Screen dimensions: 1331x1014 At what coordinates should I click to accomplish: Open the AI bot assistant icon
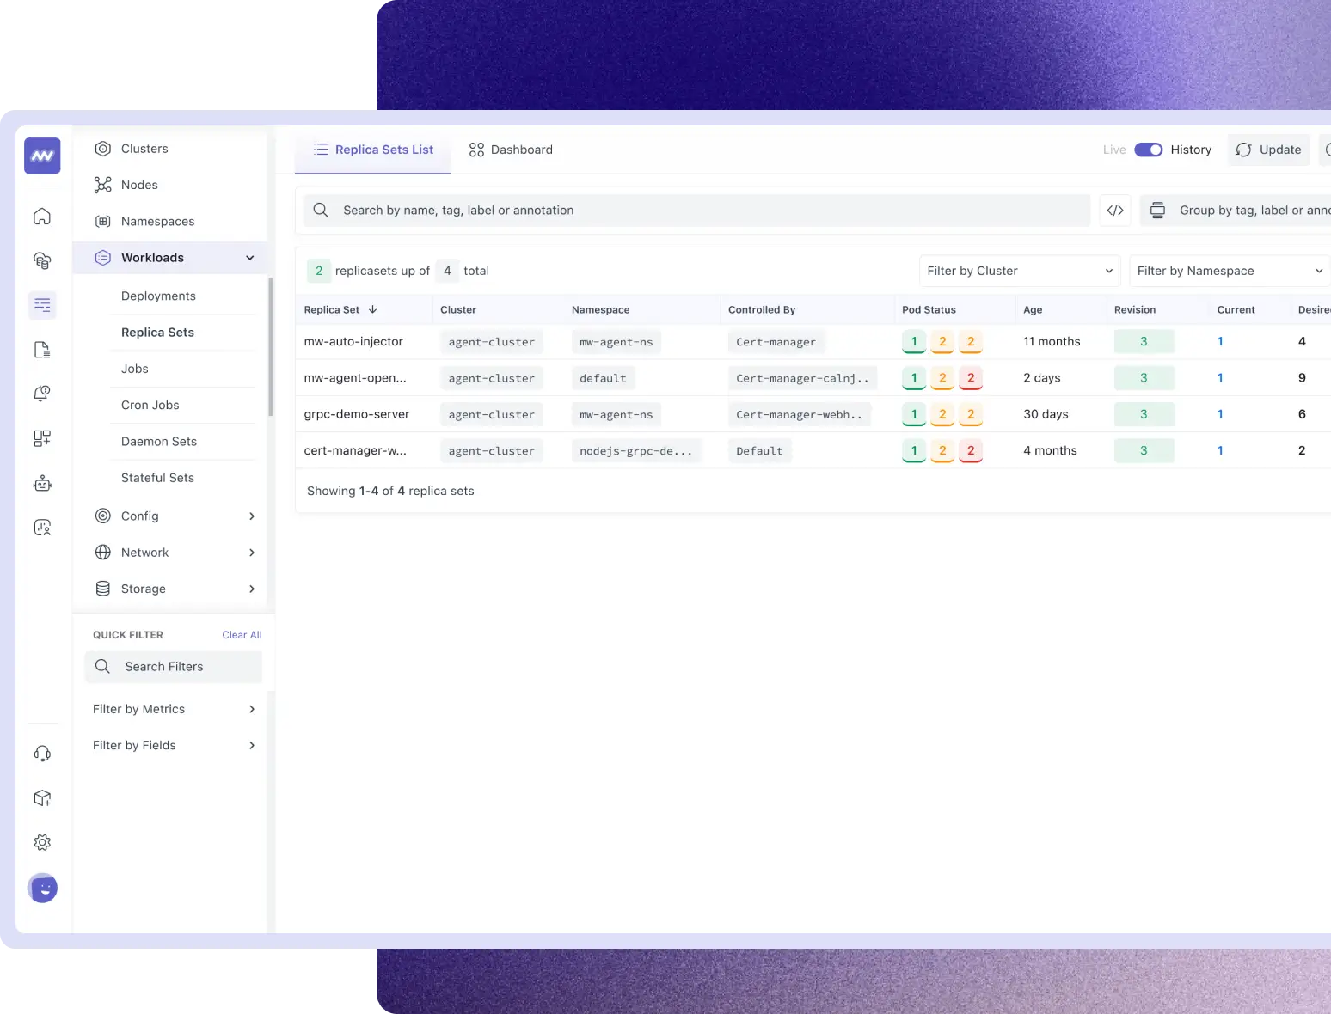(x=41, y=483)
